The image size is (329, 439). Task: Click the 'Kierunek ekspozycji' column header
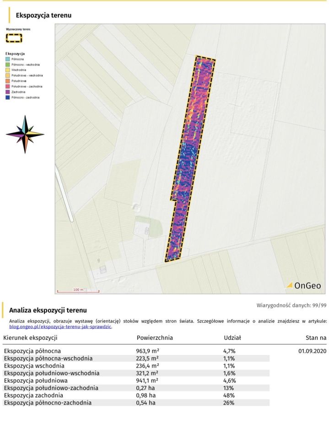click(x=30, y=337)
